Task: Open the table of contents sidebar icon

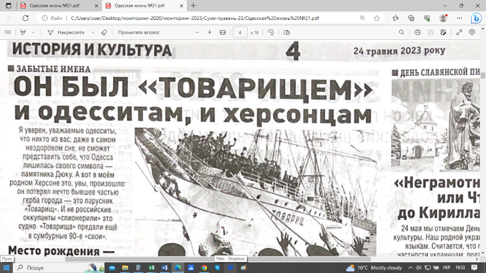Action: pyautogui.click(x=8, y=32)
